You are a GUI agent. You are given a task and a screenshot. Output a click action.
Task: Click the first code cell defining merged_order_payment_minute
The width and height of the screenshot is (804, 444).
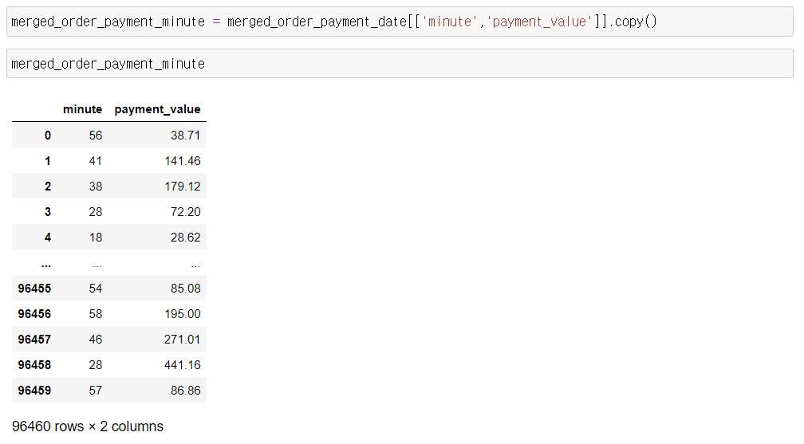pos(400,22)
